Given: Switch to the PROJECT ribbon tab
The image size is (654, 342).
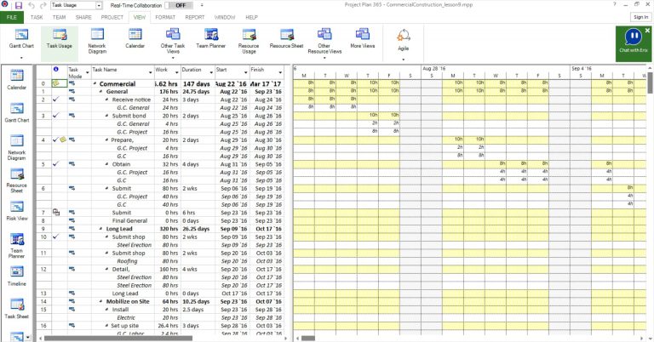Looking at the screenshot, I should point(112,17).
